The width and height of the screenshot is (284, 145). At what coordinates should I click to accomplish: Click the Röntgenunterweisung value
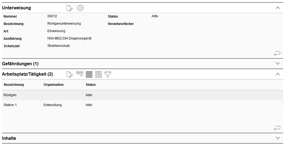click(x=64, y=24)
